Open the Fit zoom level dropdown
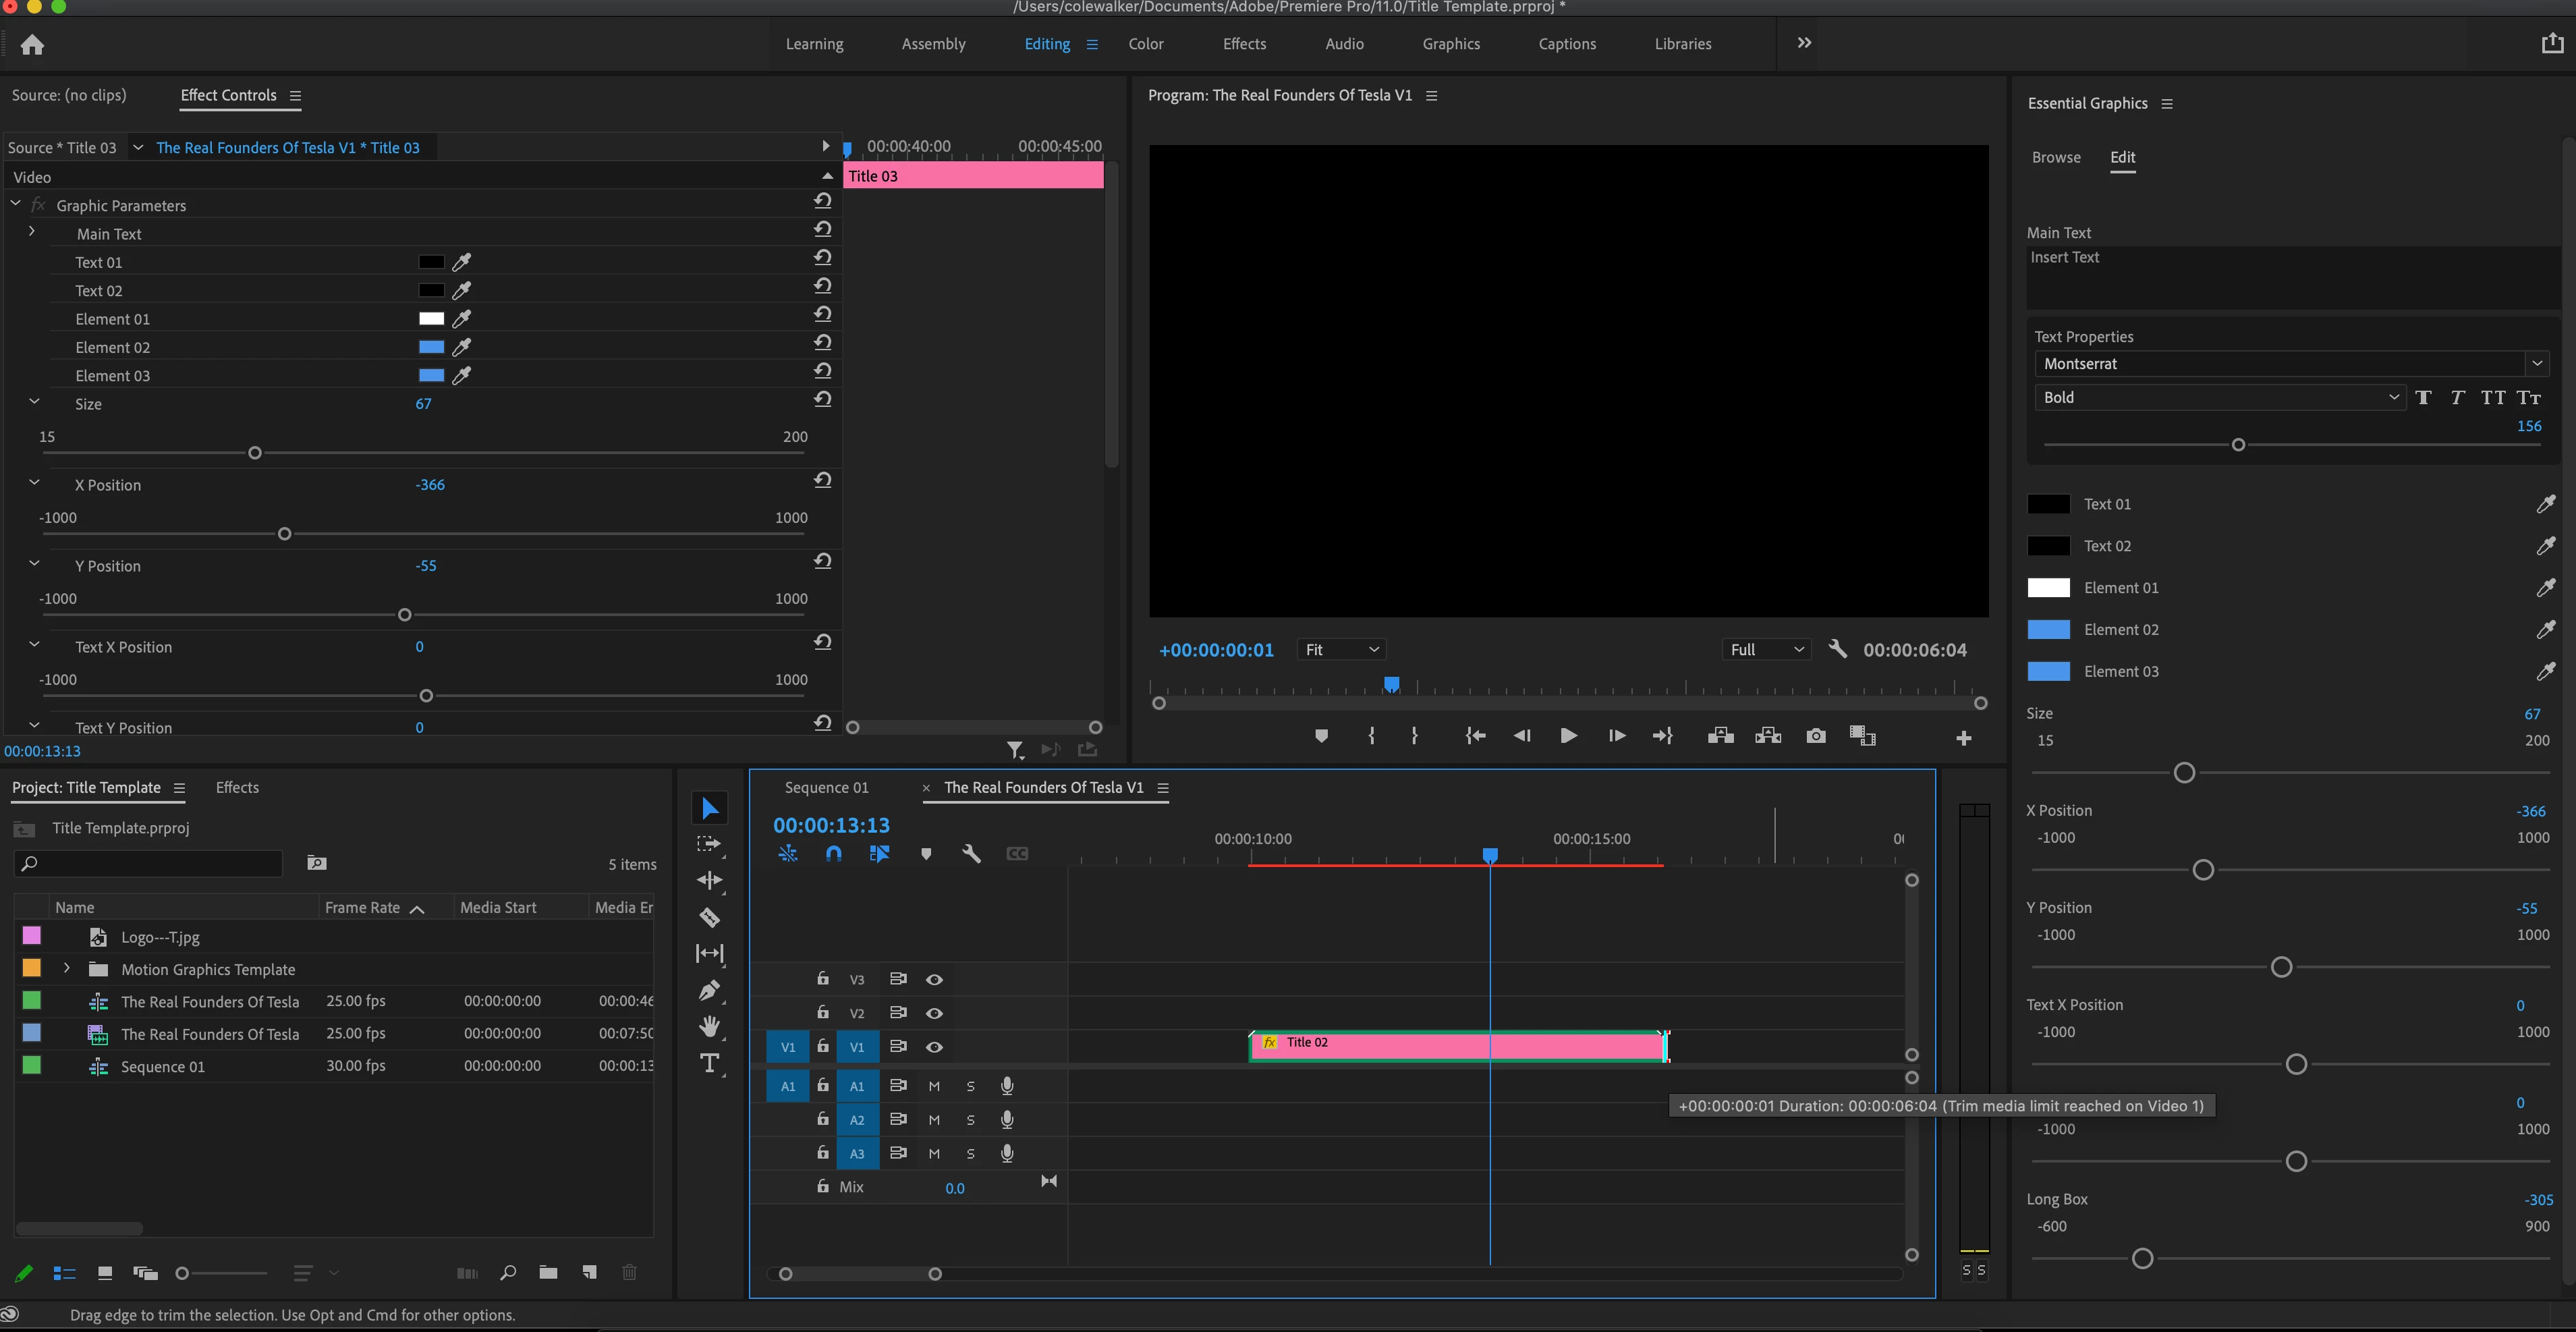2576x1332 pixels. [x=1340, y=650]
